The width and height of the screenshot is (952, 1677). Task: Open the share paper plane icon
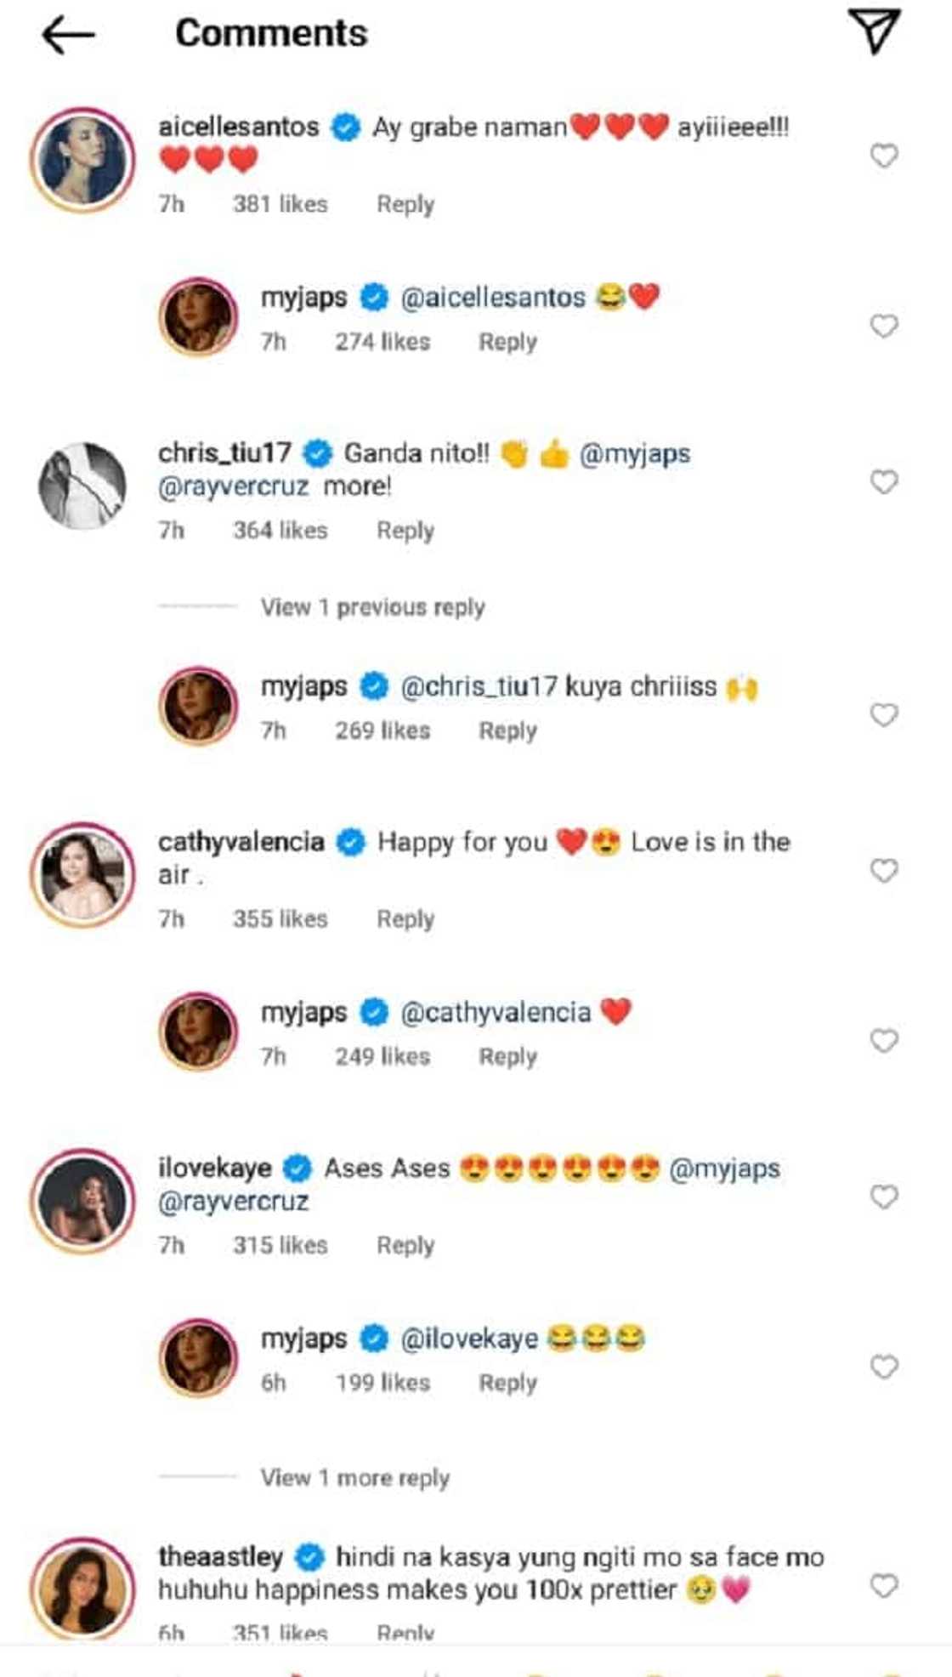(x=874, y=31)
